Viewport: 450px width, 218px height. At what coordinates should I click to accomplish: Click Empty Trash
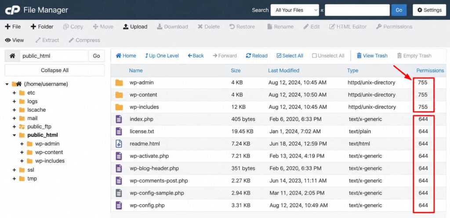click(x=414, y=56)
